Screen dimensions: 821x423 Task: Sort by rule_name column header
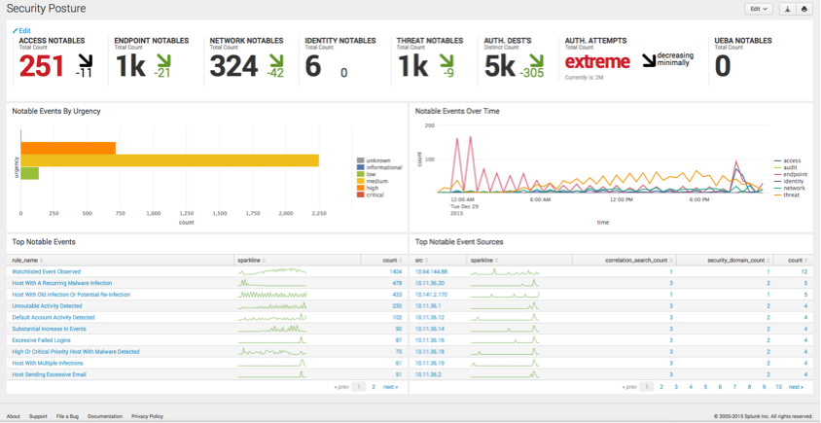coord(27,261)
